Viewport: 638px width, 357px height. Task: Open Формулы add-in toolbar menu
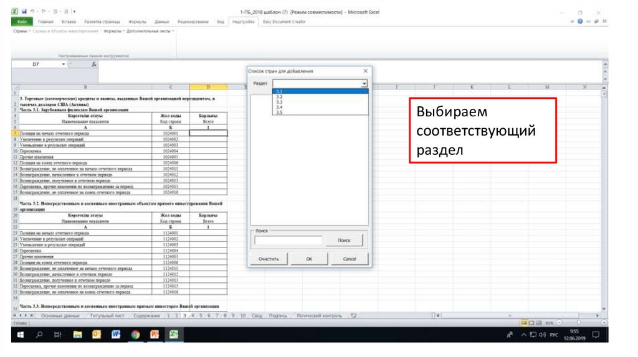click(x=114, y=31)
